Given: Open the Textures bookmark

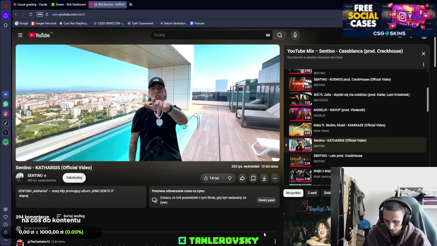Looking at the screenshot, I should (x=197, y=23).
